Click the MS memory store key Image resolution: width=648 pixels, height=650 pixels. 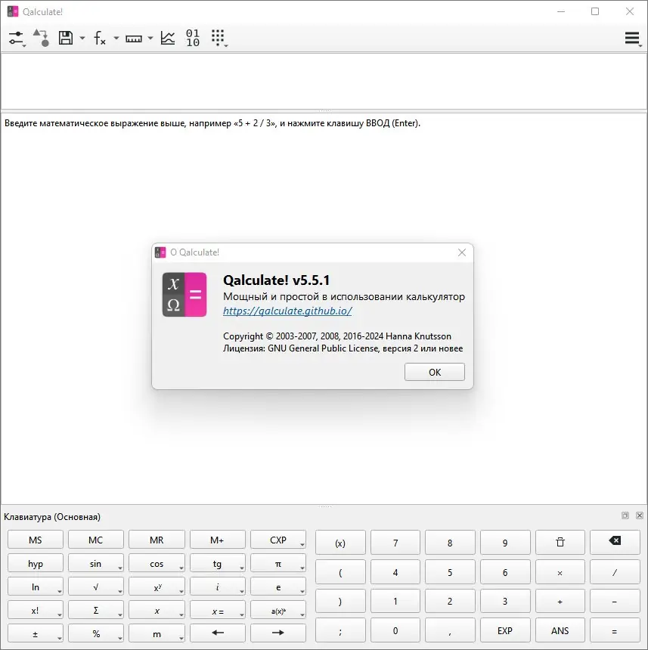tap(36, 540)
